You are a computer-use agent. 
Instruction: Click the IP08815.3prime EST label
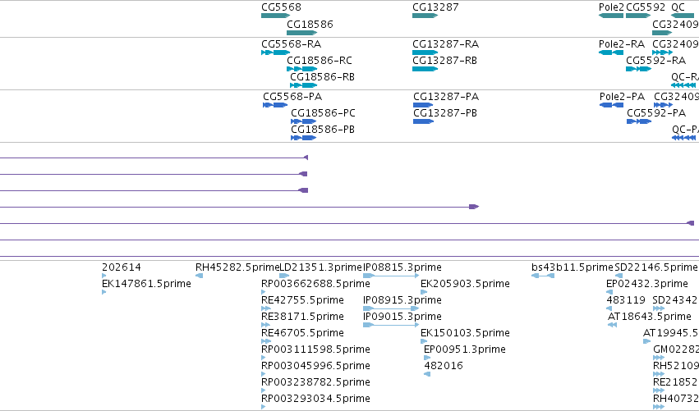click(402, 267)
